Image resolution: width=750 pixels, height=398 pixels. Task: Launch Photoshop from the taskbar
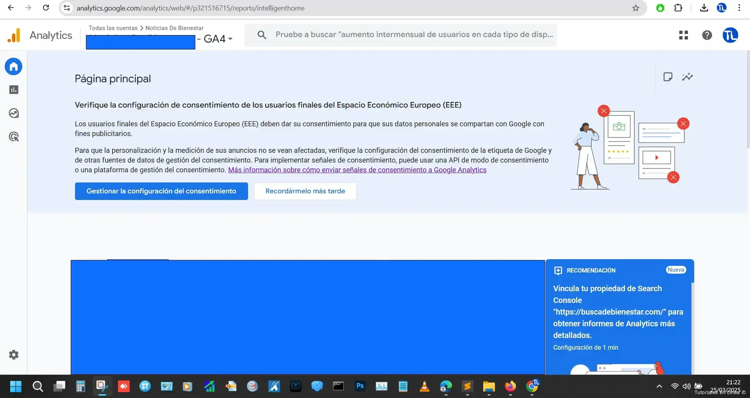tap(360, 386)
